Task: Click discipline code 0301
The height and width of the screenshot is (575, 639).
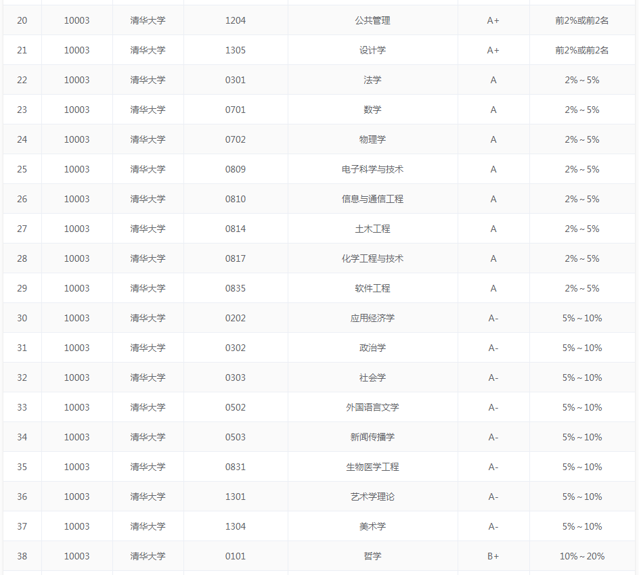Action: (236, 80)
